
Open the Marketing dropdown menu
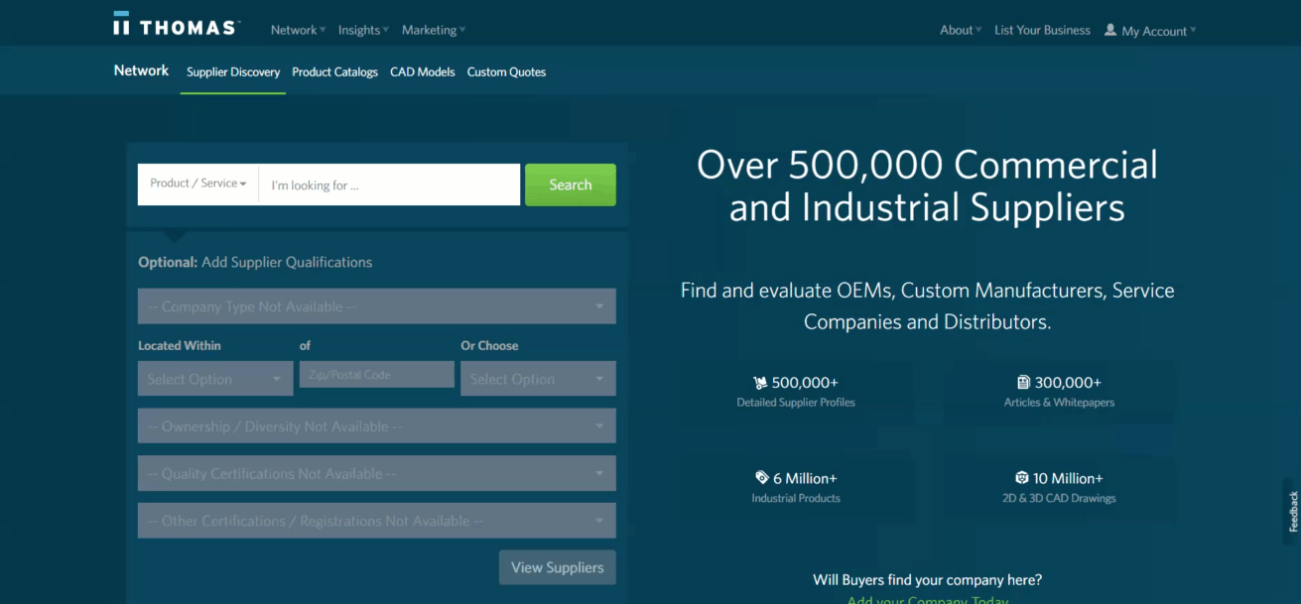(x=434, y=30)
